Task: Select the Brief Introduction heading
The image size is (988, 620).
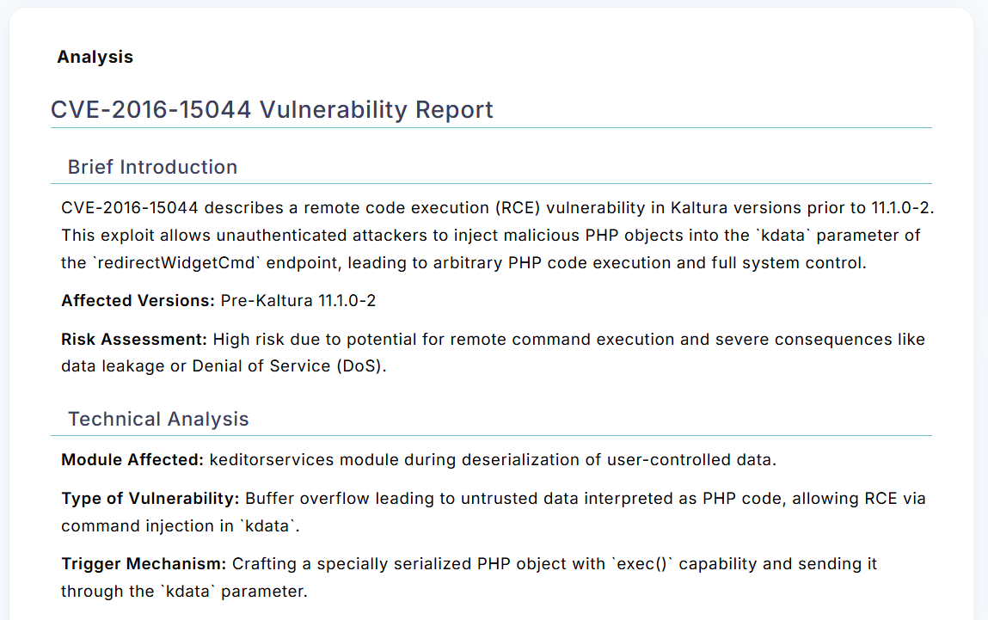Action: 152,167
